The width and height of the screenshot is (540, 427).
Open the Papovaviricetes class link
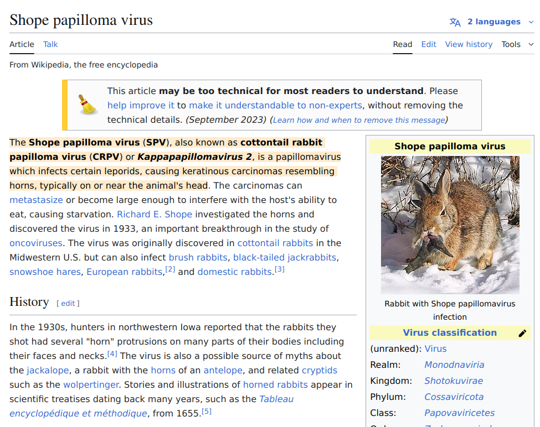pyautogui.click(x=459, y=413)
